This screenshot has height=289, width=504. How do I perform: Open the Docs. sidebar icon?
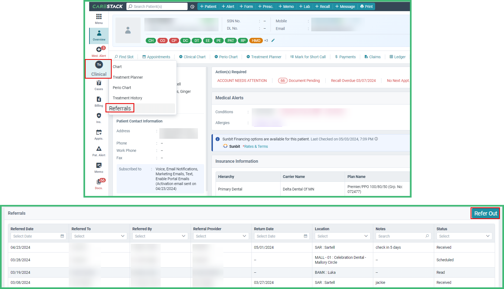[99, 182]
